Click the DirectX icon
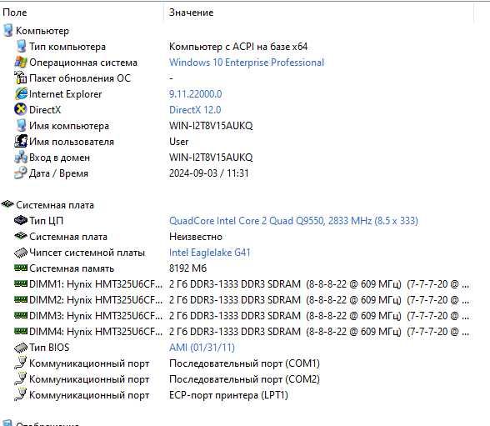490x426 pixels. (21, 110)
